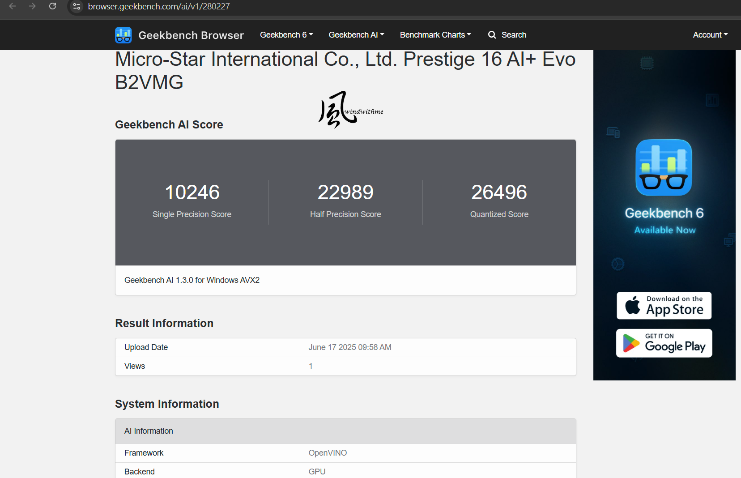Screen dimensions: 741x478
Task: Click the Search nav item
Action: click(507, 35)
